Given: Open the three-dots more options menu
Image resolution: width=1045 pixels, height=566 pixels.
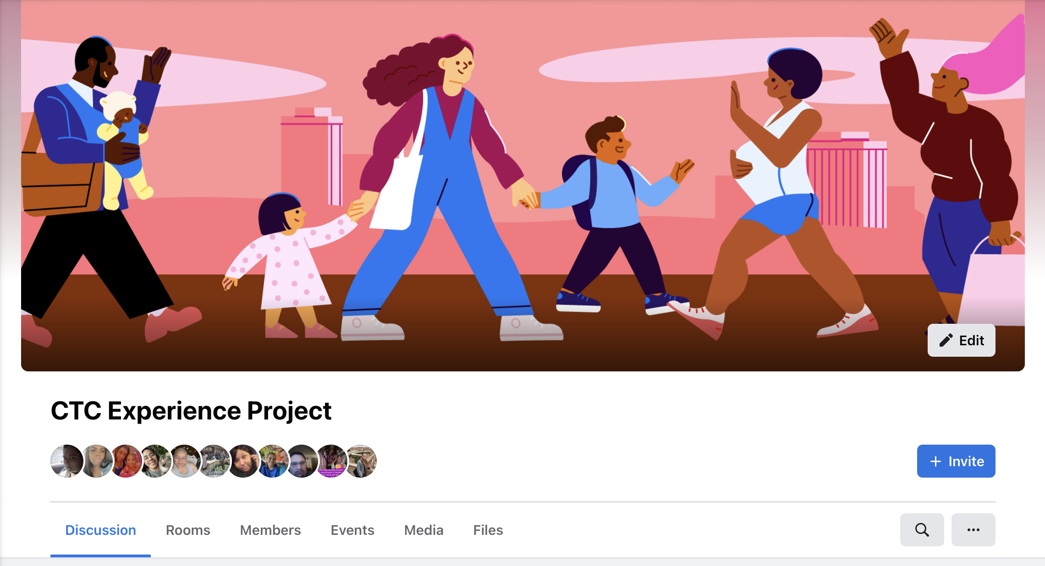Looking at the screenshot, I should click(x=973, y=530).
